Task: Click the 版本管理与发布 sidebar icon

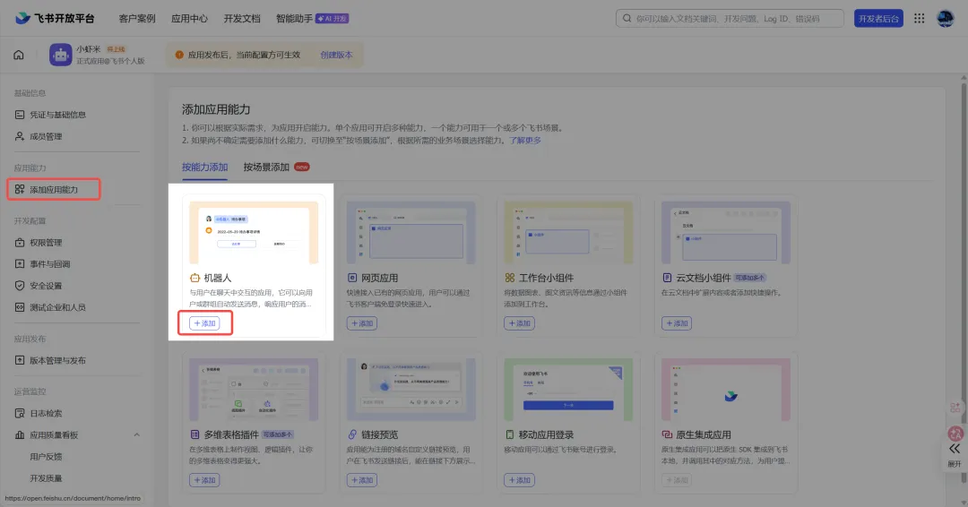Action: coord(20,360)
